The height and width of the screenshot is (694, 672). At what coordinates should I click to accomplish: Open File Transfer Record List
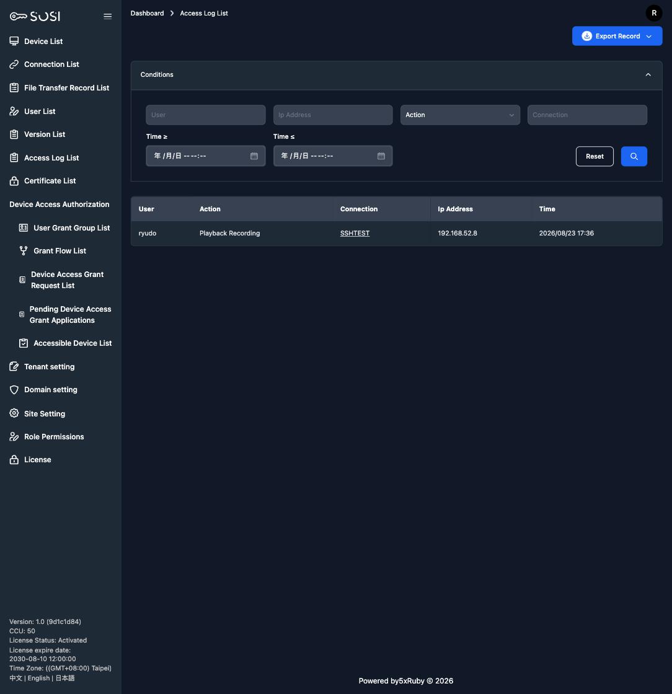point(66,87)
